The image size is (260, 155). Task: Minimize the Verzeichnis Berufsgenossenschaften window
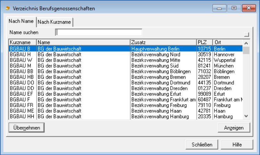point(219,8)
